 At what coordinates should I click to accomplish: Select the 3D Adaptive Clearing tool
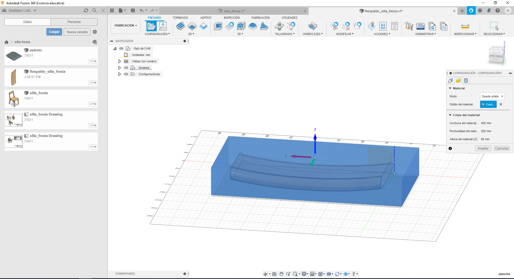pyautogui.click(x=218, y=26)
